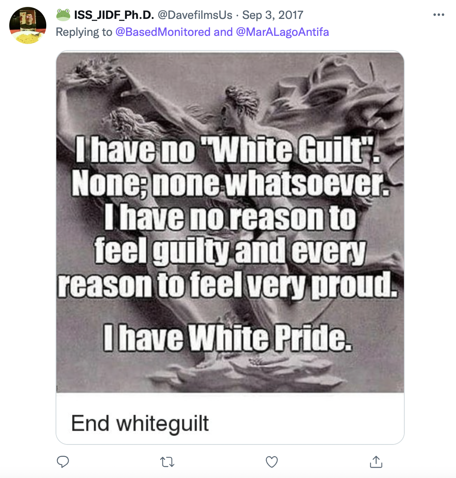Image resolution: width=456 pixels, height=478 pixels.
Task: Open the Sep 3, 2017 timestamp permalink
Action: (x=273, y=15)
